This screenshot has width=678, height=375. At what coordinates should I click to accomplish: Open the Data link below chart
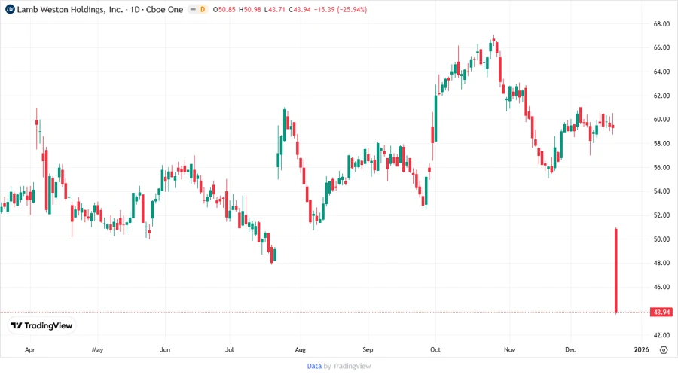click(x=314, y=367)
